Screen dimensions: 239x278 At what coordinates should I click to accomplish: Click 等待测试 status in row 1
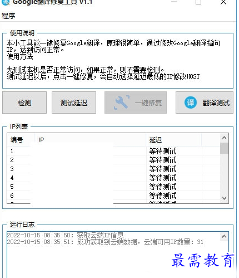point(162,151)
